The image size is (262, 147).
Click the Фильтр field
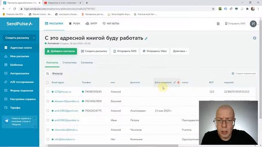(x=57, y=73)
